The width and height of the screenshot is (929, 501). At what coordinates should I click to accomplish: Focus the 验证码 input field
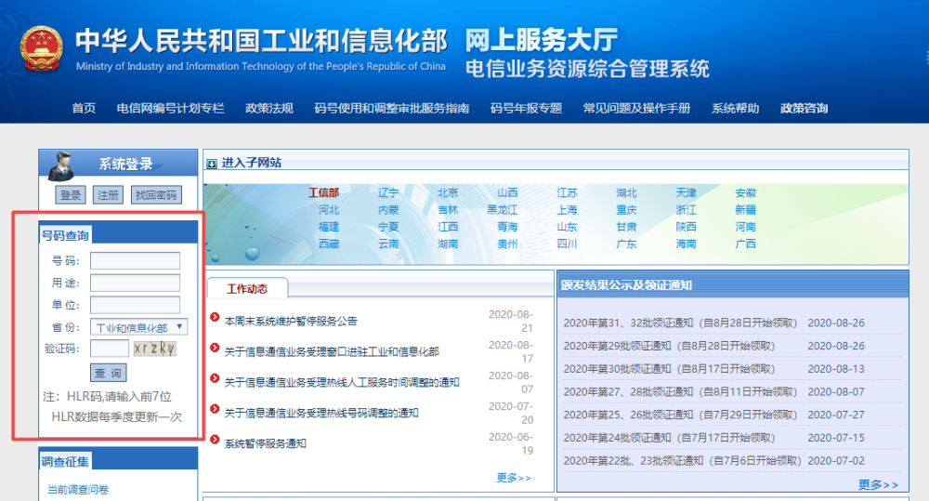click(109, 348)
